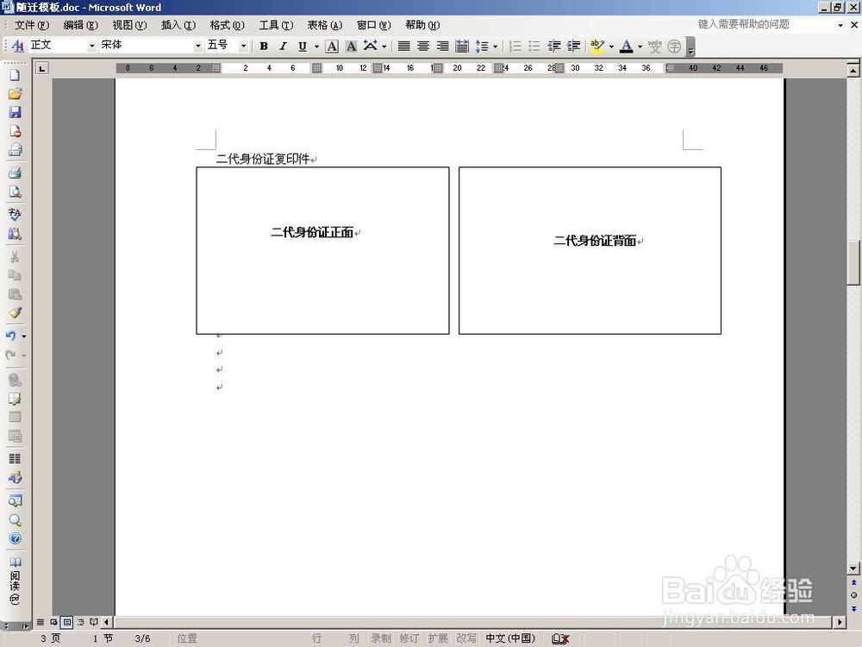Open the 表格 menu
Viewport: 862px width, 647px height.
[323, 25]
